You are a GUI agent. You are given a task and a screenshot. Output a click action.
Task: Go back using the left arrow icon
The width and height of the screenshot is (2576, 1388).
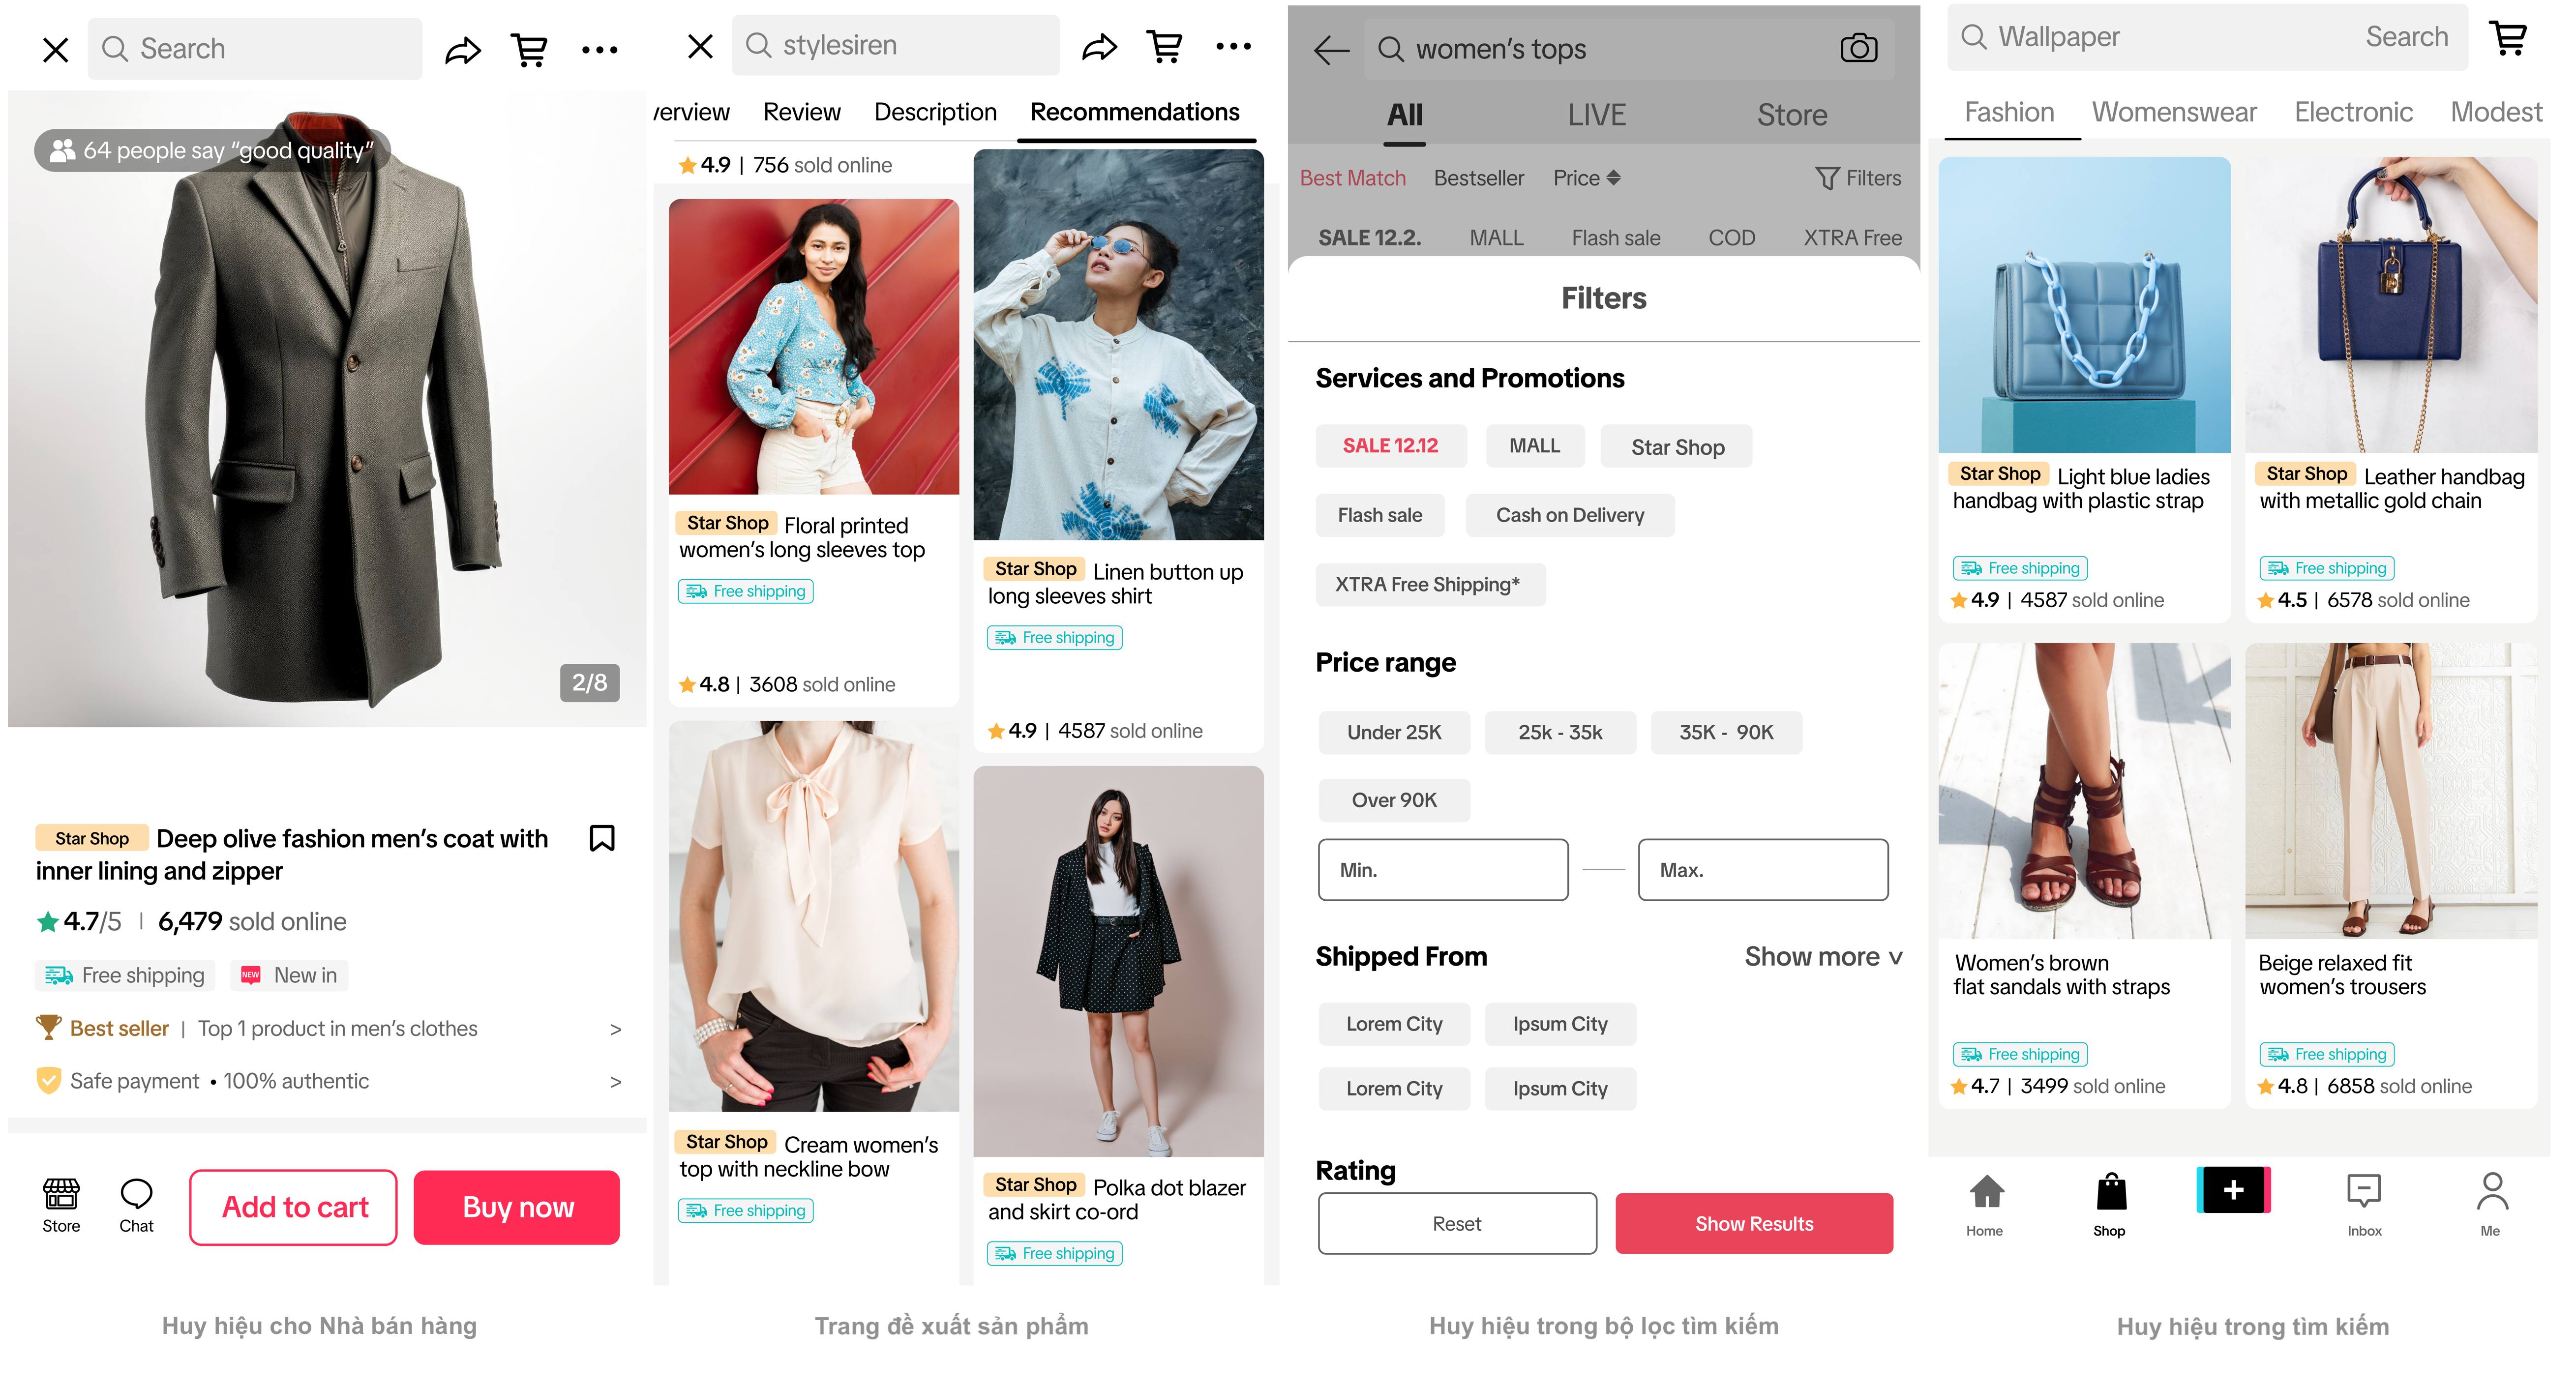(1331, 49)
